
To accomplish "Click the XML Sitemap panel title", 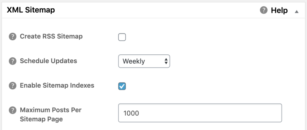I will pyautogui.click(x=31, y=10).
